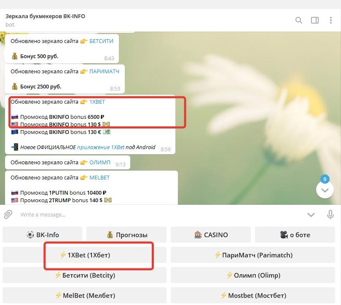Click the microphone voice message icon

pos(330,214)
